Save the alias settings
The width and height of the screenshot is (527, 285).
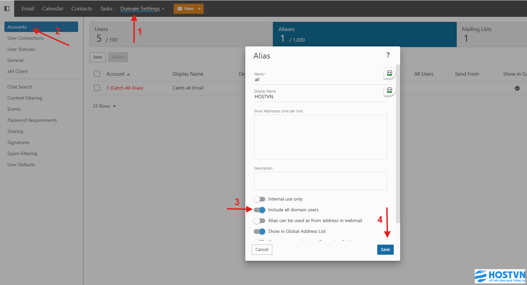(385, 250)
